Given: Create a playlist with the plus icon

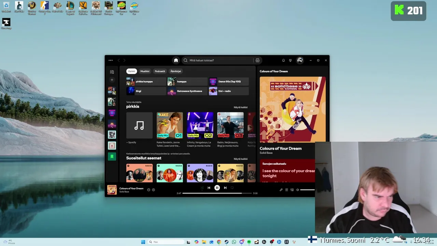Looking at the screenshot, I should (112, 80).
